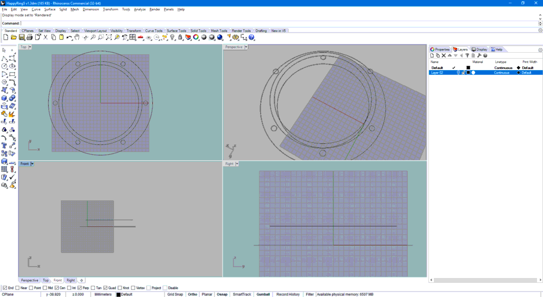Click the padlock Lock objects icon

180,37
